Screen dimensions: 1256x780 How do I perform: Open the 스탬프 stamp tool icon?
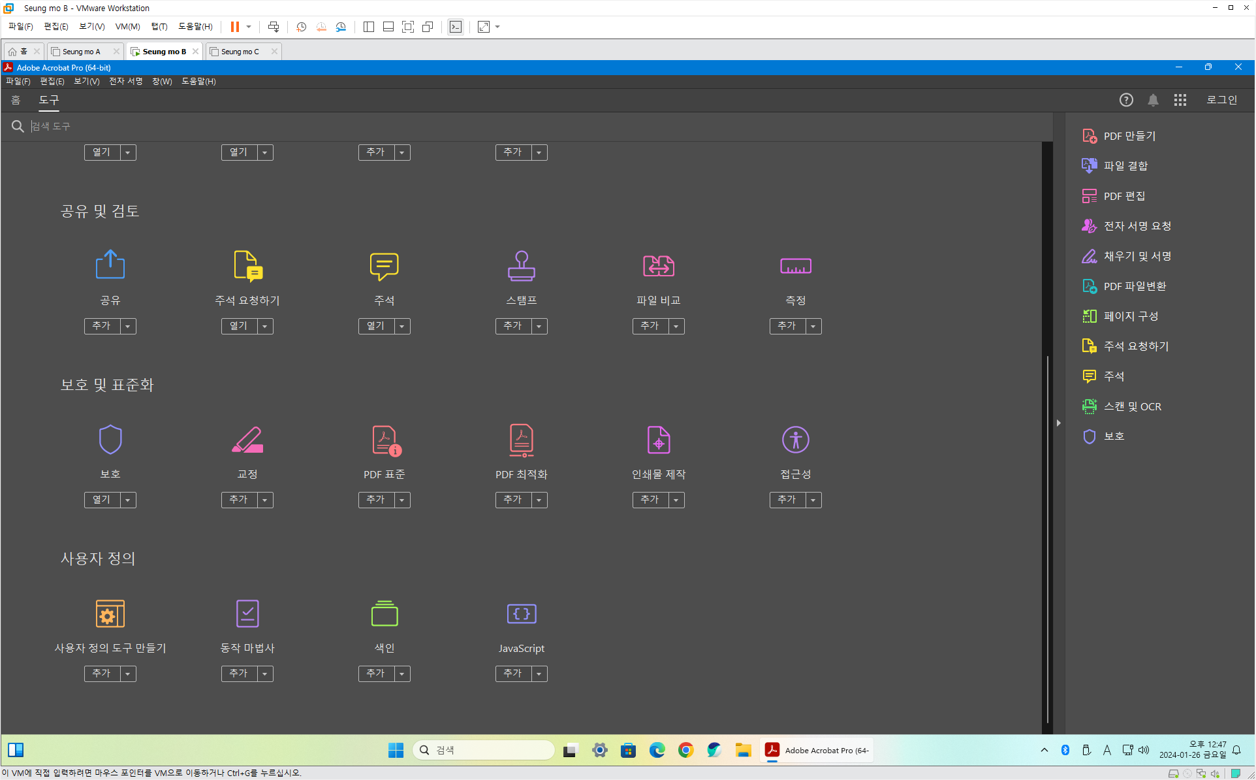[521, 266]
